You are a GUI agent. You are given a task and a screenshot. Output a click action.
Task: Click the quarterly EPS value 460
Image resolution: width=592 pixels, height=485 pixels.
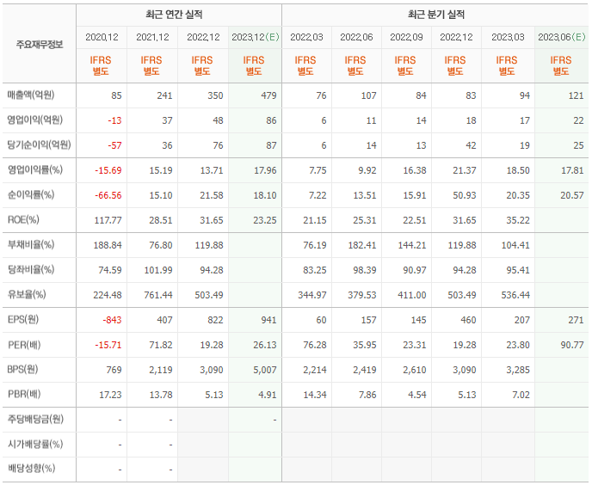[x=468, y=320]
